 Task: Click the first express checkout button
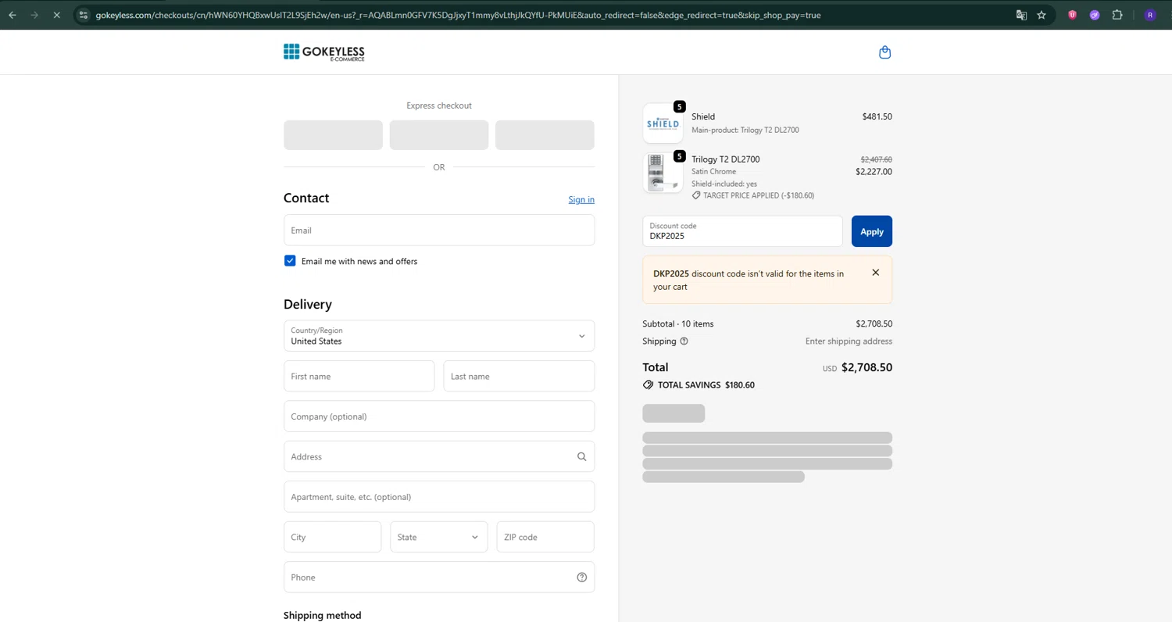click(x=333, y=135)
